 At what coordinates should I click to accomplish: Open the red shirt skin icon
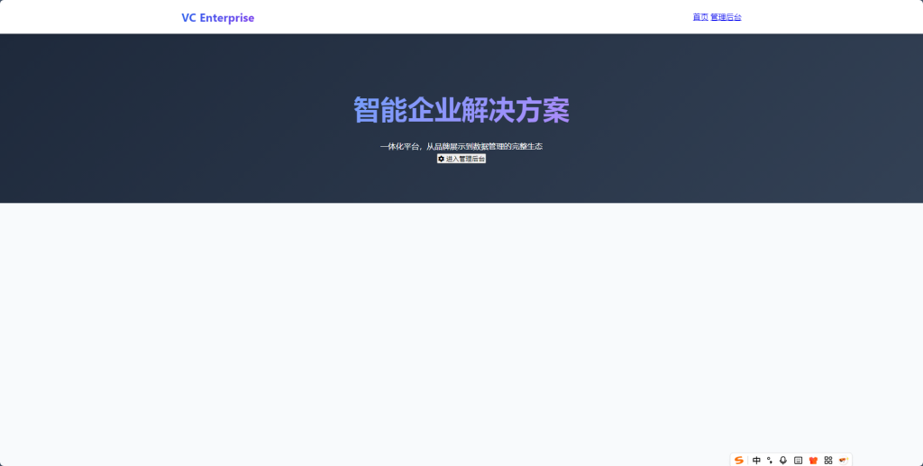pyautogui.click(x=814, y=460)
